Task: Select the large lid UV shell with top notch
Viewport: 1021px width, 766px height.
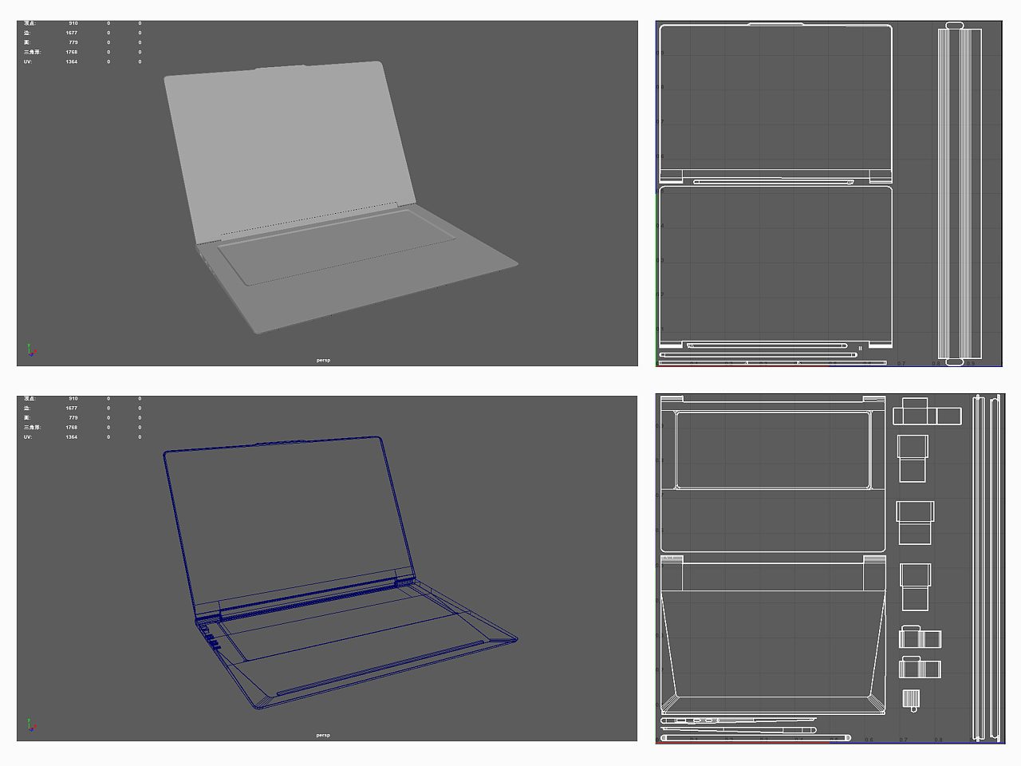Action: [775, 102]
